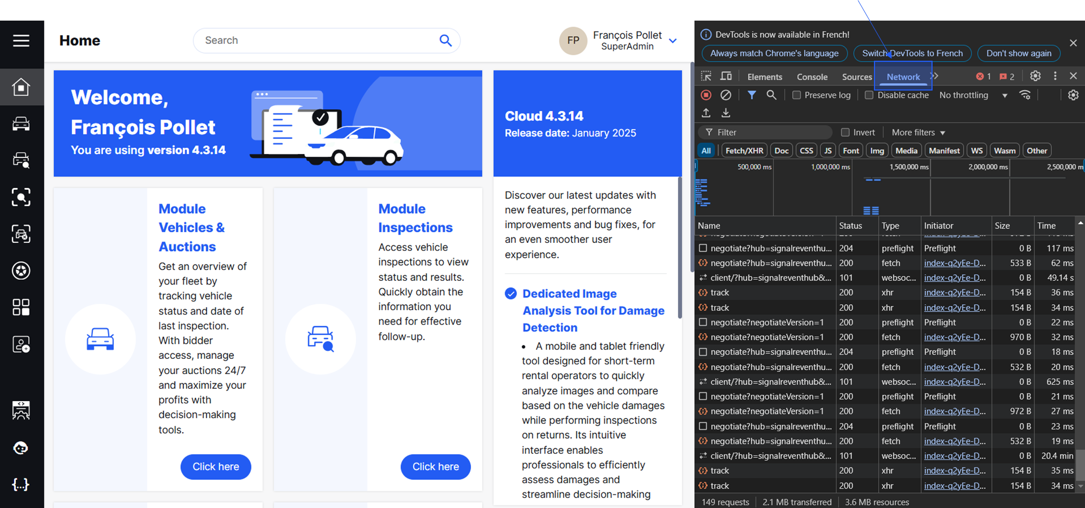The height and width of the screenshot is (508, 1085).
Task: Click the DevTools inspect element icon
Action: coord(706,76)
